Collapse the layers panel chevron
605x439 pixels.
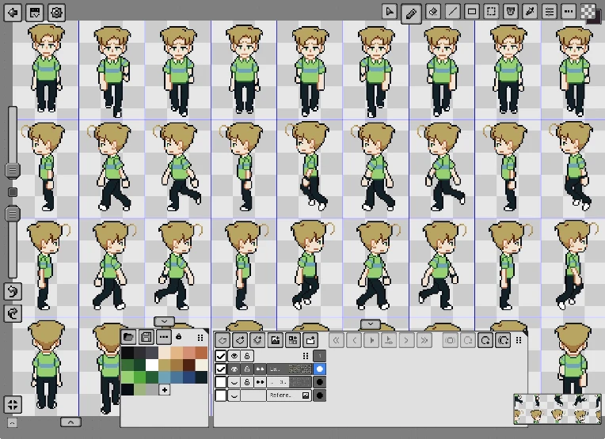click(x=371, y=324)
